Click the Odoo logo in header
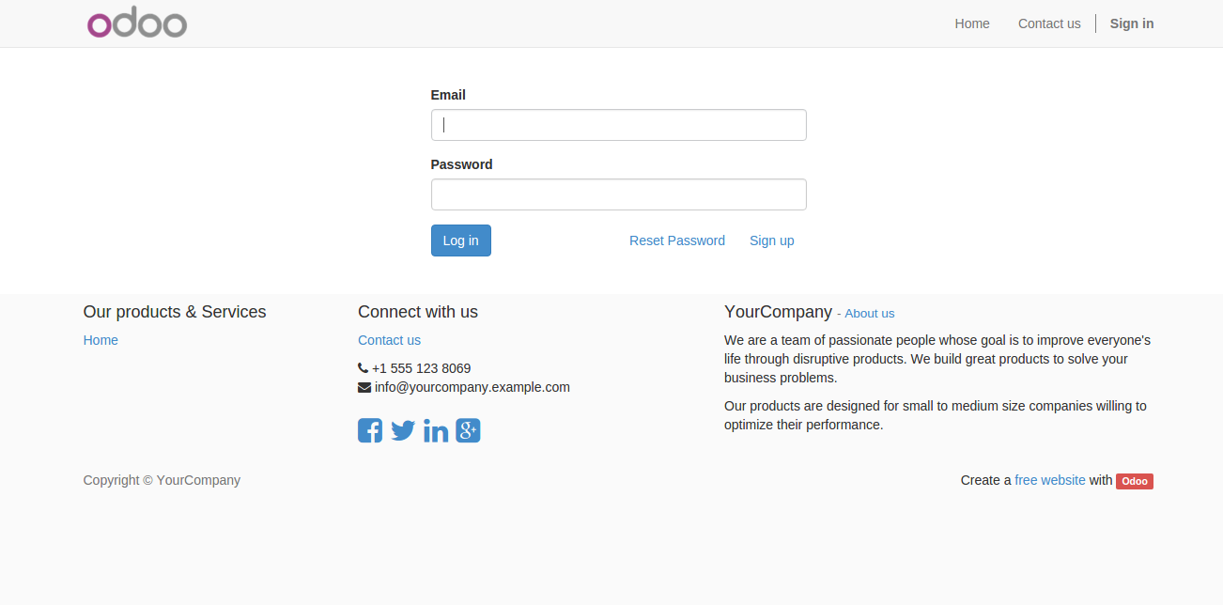Viewport: 1223px width, 605px height. (x=137, y=23)
